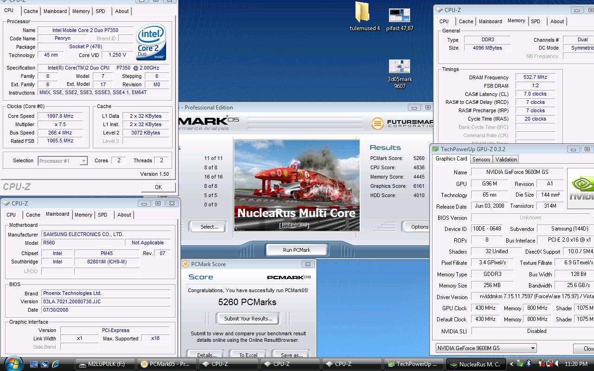The height and width of the screenshot is (371, 594).
Task: Click title icon of CPU-Z Mainboard window
Action: click(6, 203)
